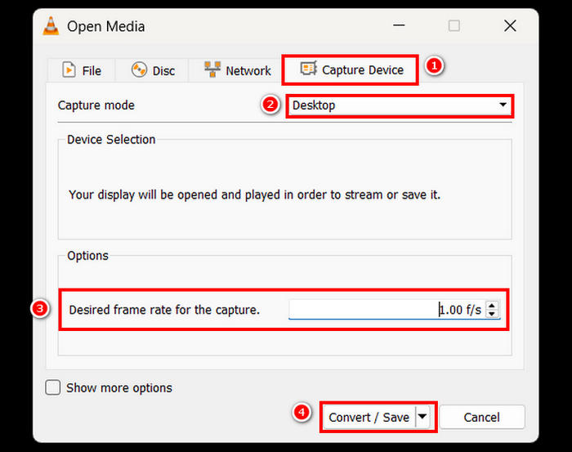
Task: Click the desired frame rate input field
Action: coord(386,310)
